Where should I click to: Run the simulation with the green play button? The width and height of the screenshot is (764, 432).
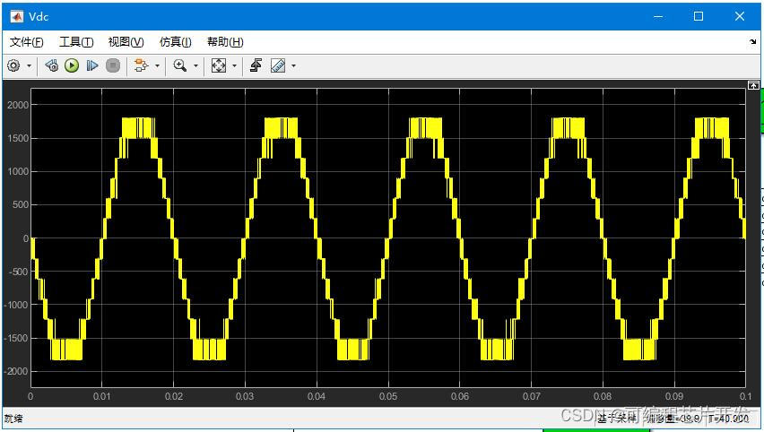pos(72,65)
